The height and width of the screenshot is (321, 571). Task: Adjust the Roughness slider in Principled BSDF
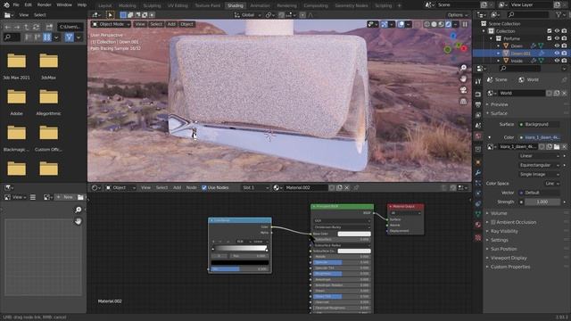(342, 274)
